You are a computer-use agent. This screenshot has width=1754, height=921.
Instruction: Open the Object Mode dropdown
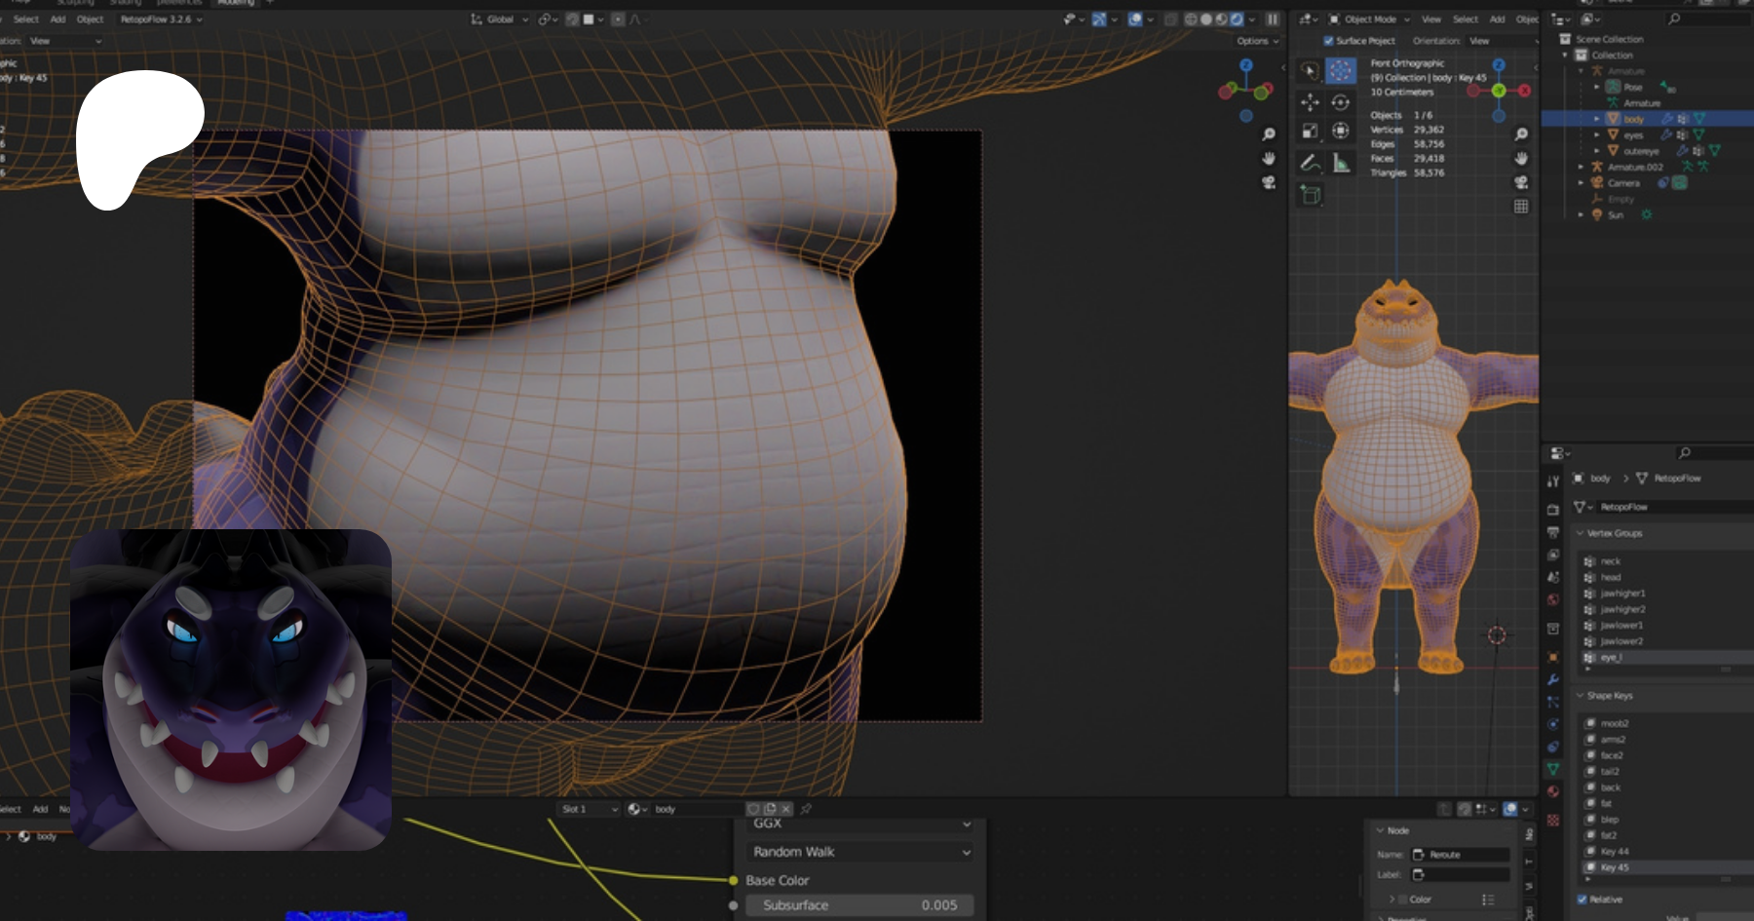(x=1370, y=19)
